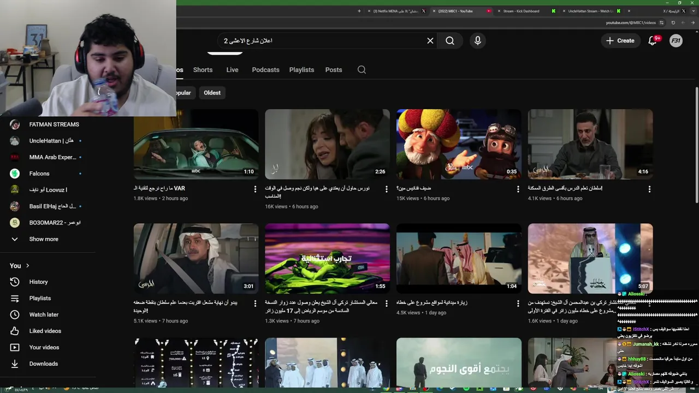Clear the YouTube search box text
The height and width of the screenshot is (393, 699).
click(430, 40)
